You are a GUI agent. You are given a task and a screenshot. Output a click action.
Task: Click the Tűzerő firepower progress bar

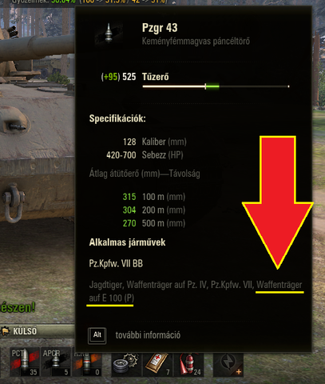pos(216,86)
